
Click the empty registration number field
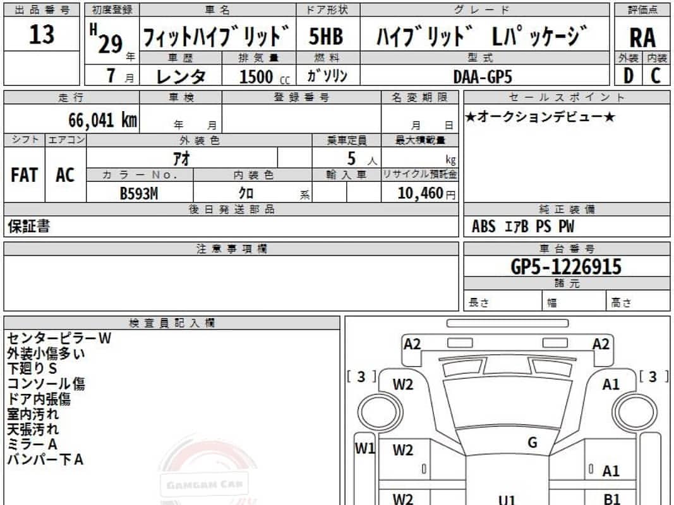tap(301, 118)
